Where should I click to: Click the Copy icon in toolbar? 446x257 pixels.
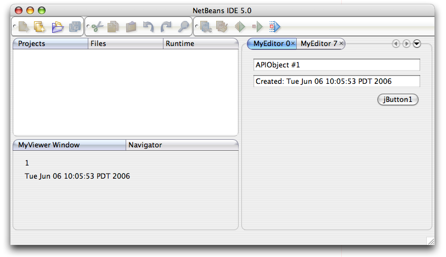[113, 27]
